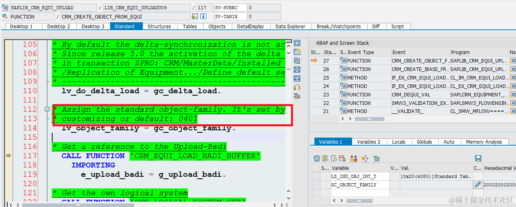Open the Diff tab
Image resolution: width=516 pixels, height=207 pixels.
tap(376, 26)
